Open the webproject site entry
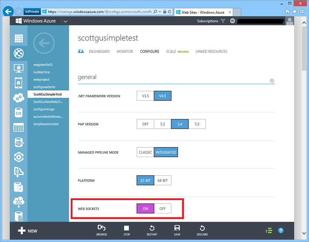309x242 pixels. (41, 80)
